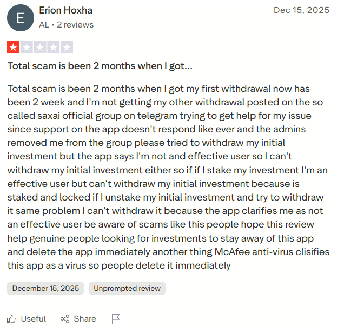The width and height of the screenshot is (344, 327).
Task: Open the round 'E' reviewer avatar
Action: pyautogui.click(x=20, y=18)
